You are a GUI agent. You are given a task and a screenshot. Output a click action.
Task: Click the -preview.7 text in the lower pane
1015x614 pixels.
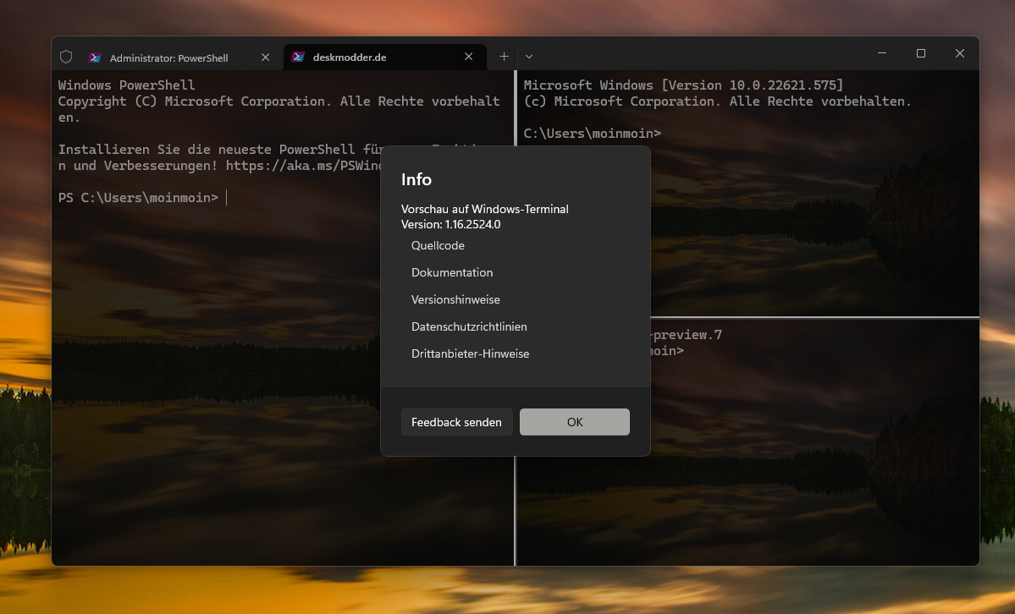click(687, 335)
